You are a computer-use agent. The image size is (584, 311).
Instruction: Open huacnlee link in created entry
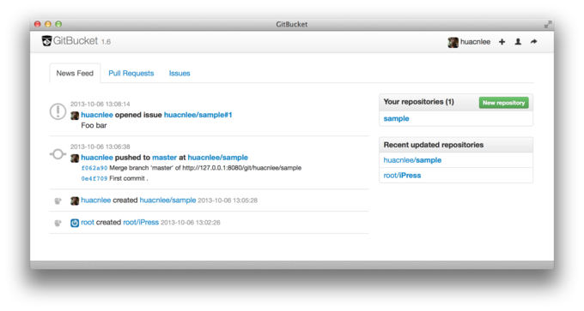coord(95,200)
